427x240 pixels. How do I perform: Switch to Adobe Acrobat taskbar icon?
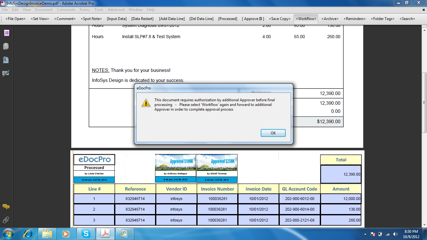point(105,234)
